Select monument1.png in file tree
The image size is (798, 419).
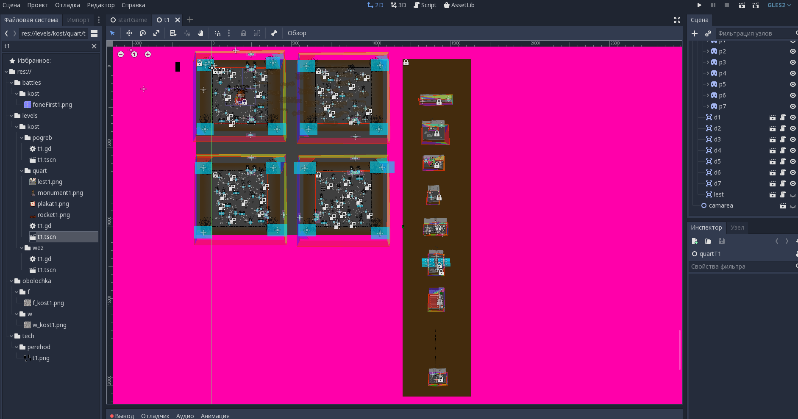pos(60,193)
